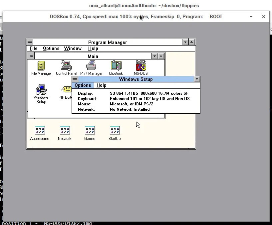Minimize the DOSBox window

point(251,17)
